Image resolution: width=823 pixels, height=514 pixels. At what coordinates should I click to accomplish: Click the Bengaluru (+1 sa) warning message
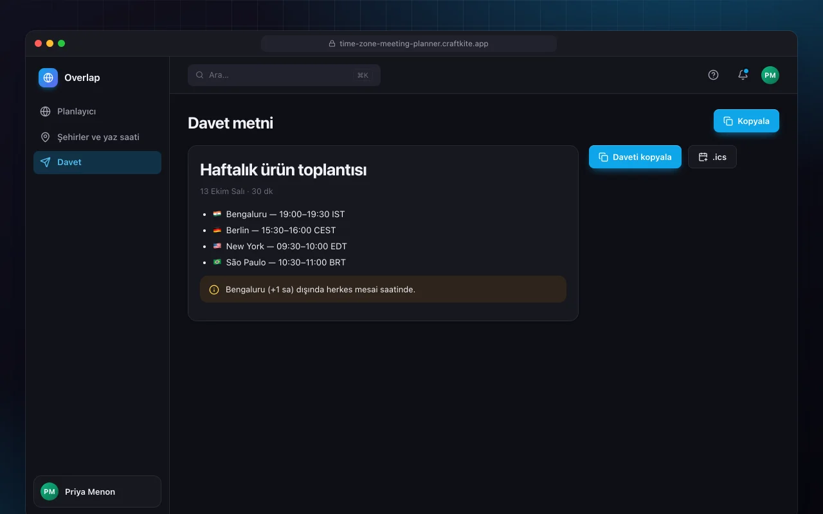(383, 289)
